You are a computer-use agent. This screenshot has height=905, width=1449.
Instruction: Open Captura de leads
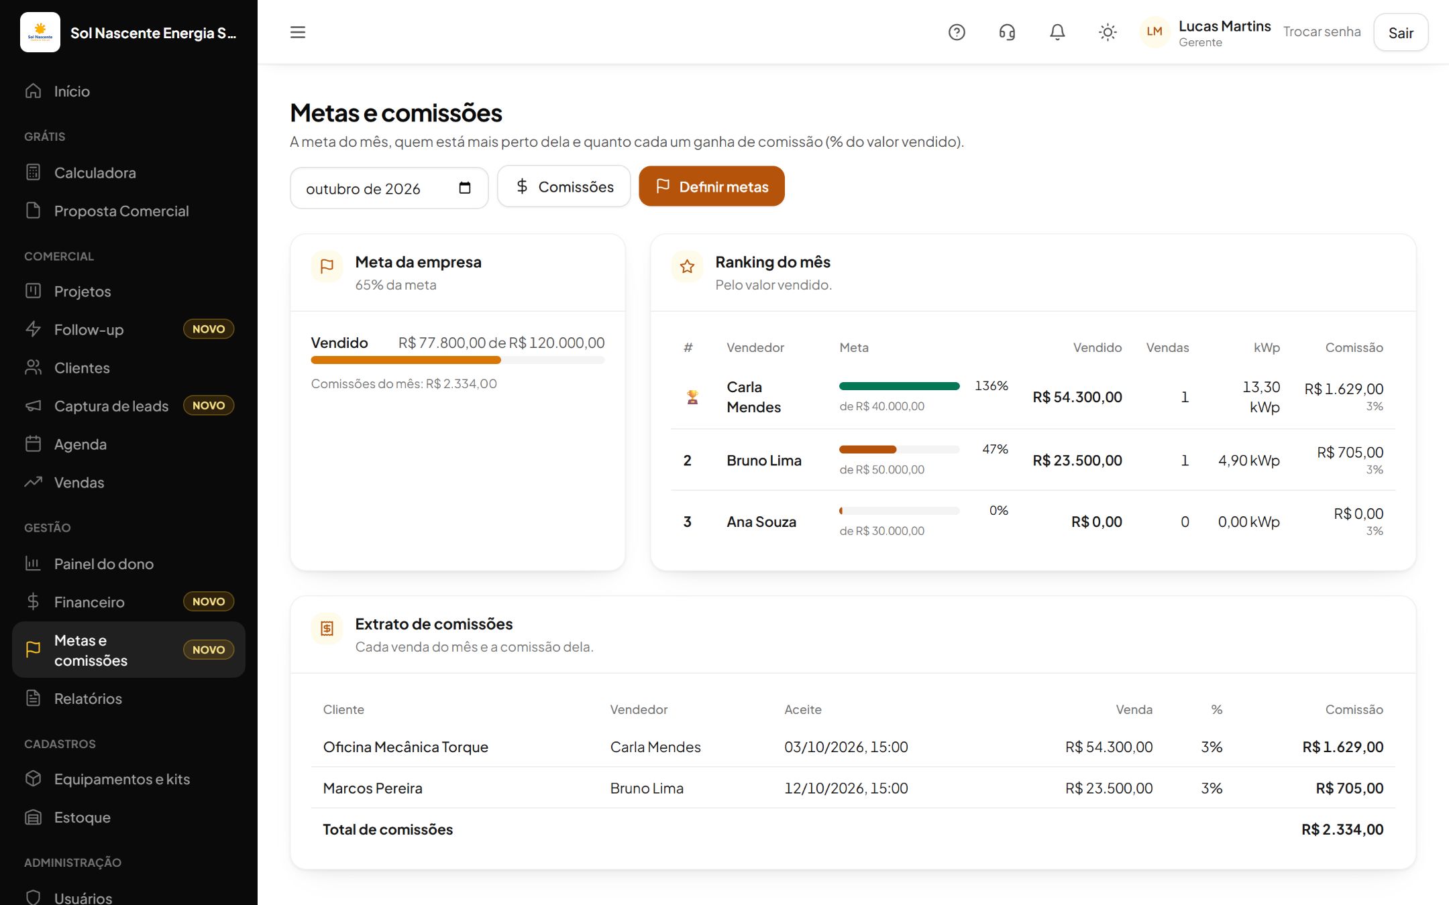click(129, 406)
